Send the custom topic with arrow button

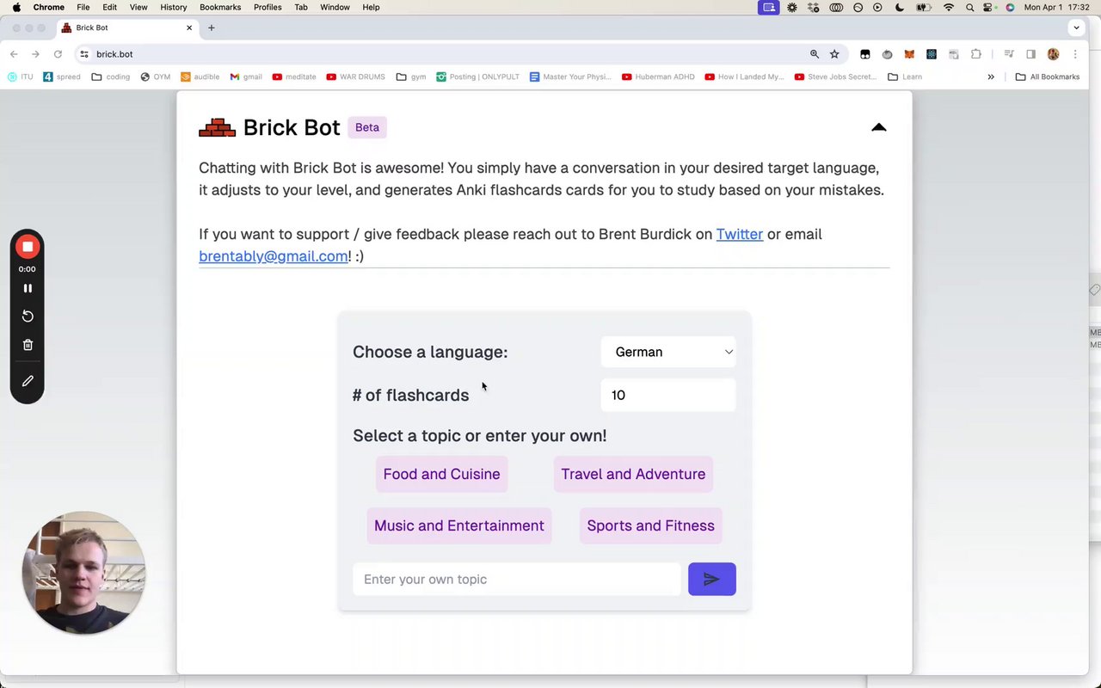point(711,579)
